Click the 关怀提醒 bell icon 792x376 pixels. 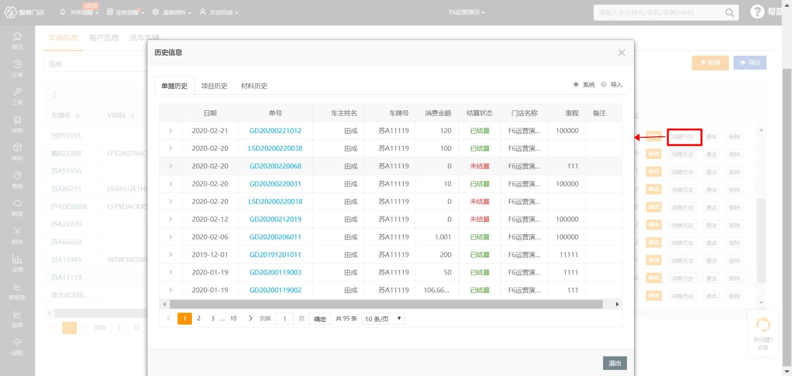62,12
